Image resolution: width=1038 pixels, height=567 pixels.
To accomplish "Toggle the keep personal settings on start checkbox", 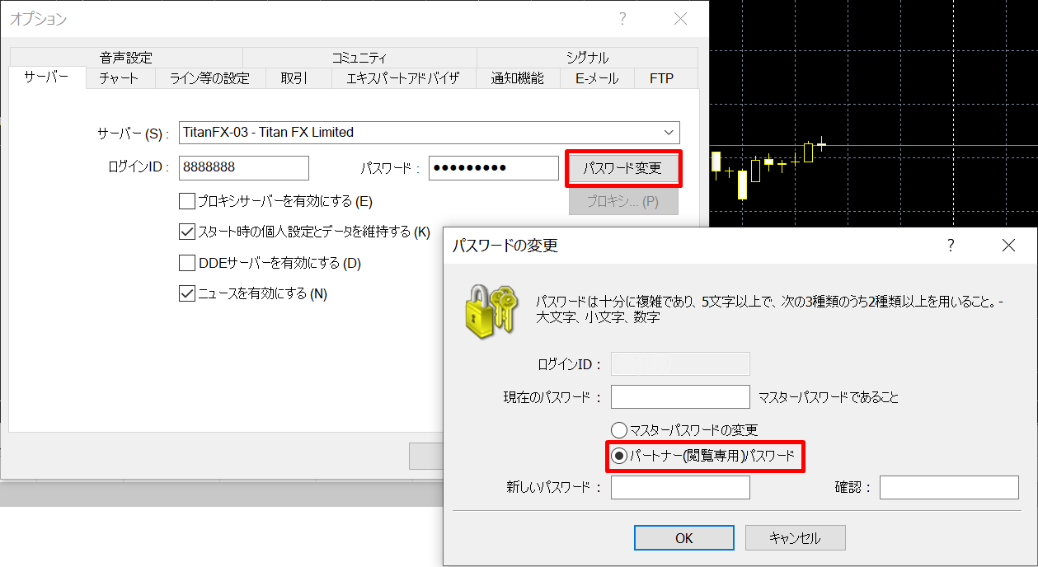I will tap(187, 232).
